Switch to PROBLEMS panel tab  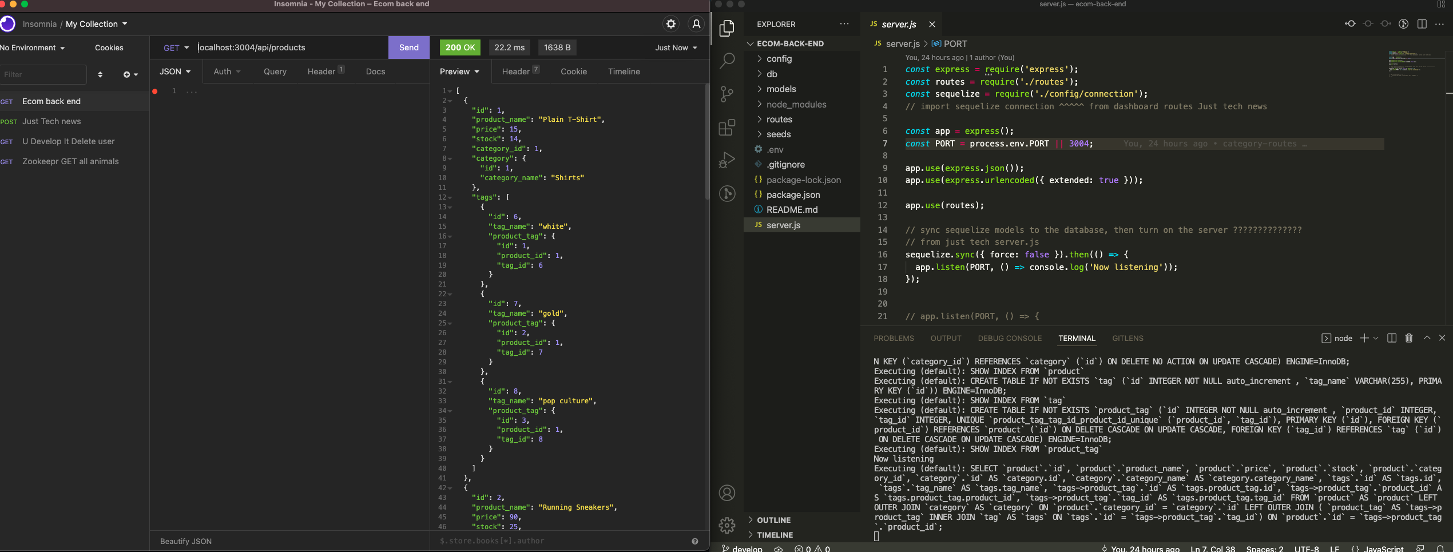[x=894, y=338]
